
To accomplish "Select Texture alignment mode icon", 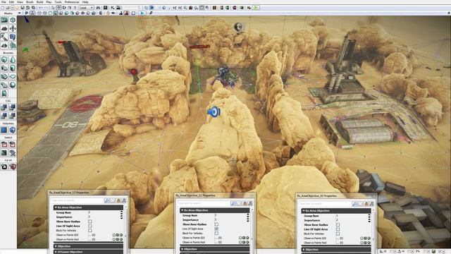I will (x=13, y=28).
